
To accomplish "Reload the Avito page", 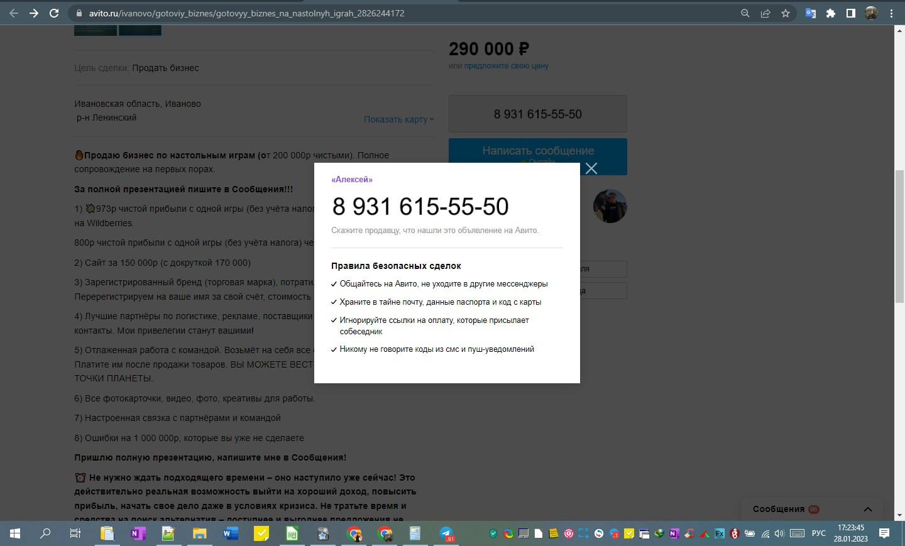I will 54,13.
